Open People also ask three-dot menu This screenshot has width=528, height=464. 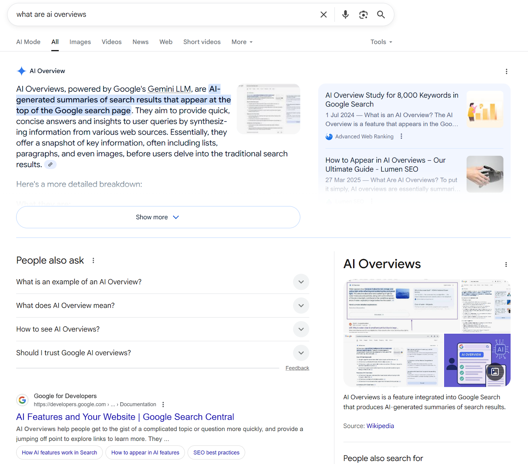93,261
